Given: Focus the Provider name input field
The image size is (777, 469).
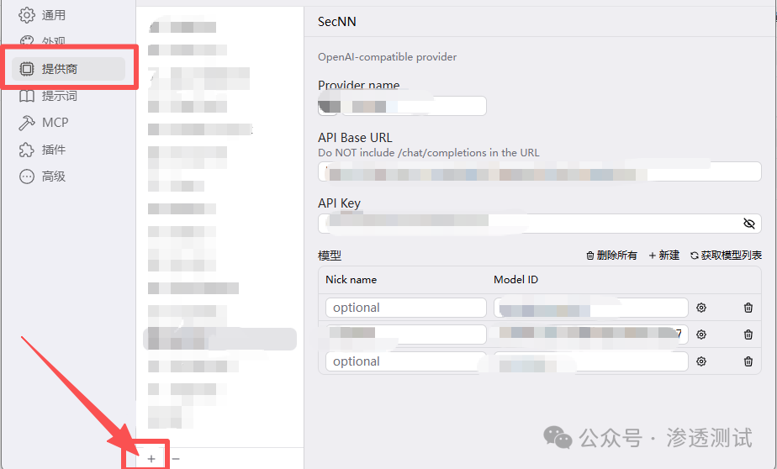Looking at the screenshot, I should (402, 106).
